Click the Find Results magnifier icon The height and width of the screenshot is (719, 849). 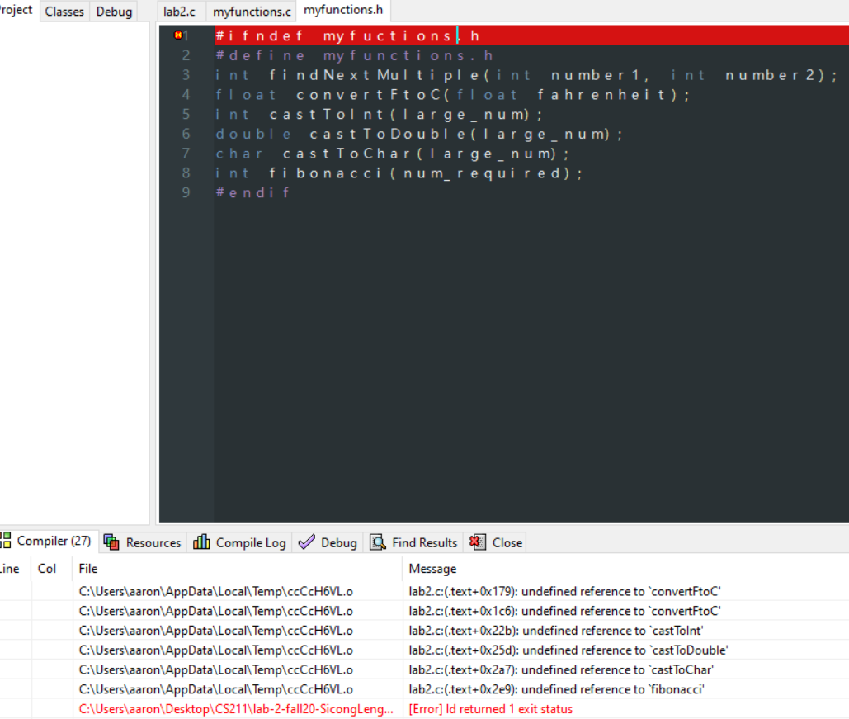pos(377,542)
